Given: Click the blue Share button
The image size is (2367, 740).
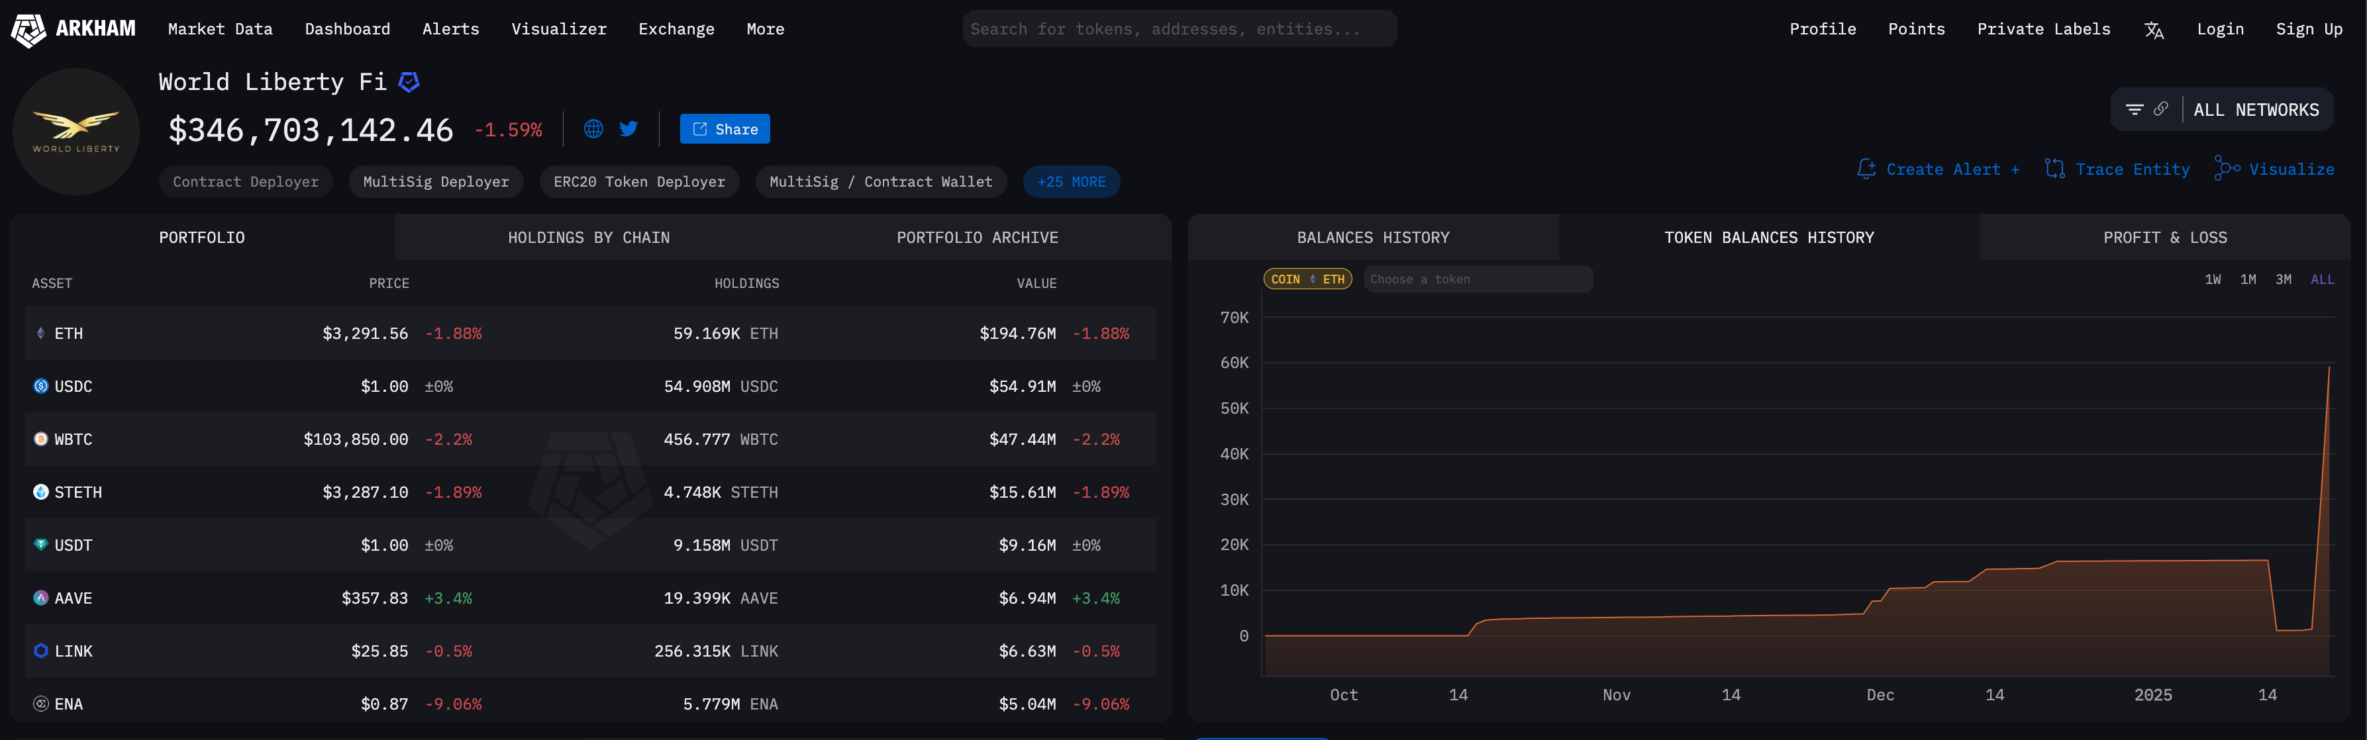Looking at the screenshot, I should click(x=724, y=130).
